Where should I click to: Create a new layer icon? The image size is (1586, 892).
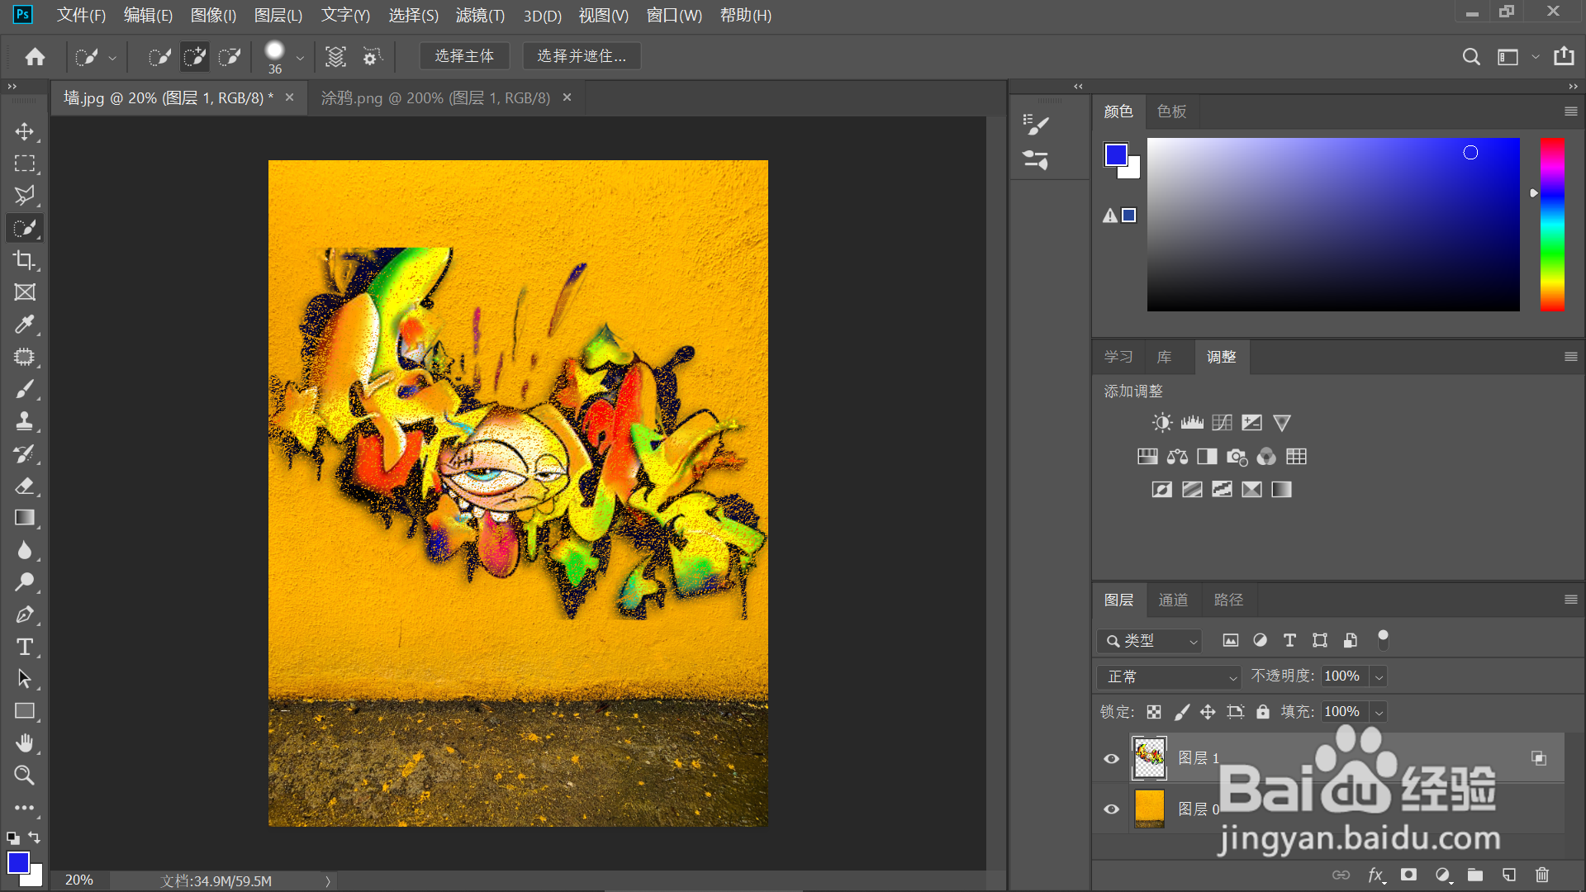point(1508,875)
